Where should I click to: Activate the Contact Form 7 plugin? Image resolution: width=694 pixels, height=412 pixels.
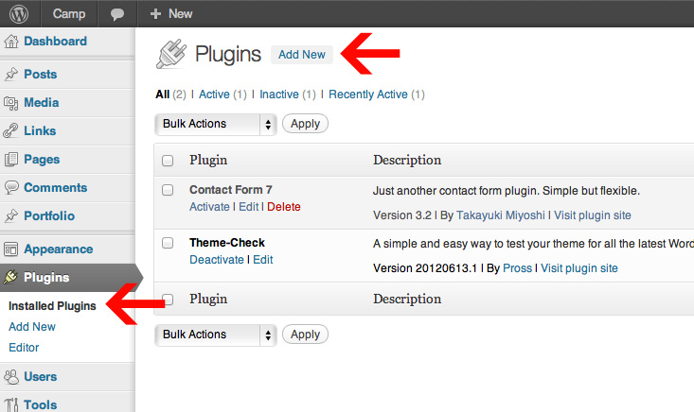click(x=209, y=207)
